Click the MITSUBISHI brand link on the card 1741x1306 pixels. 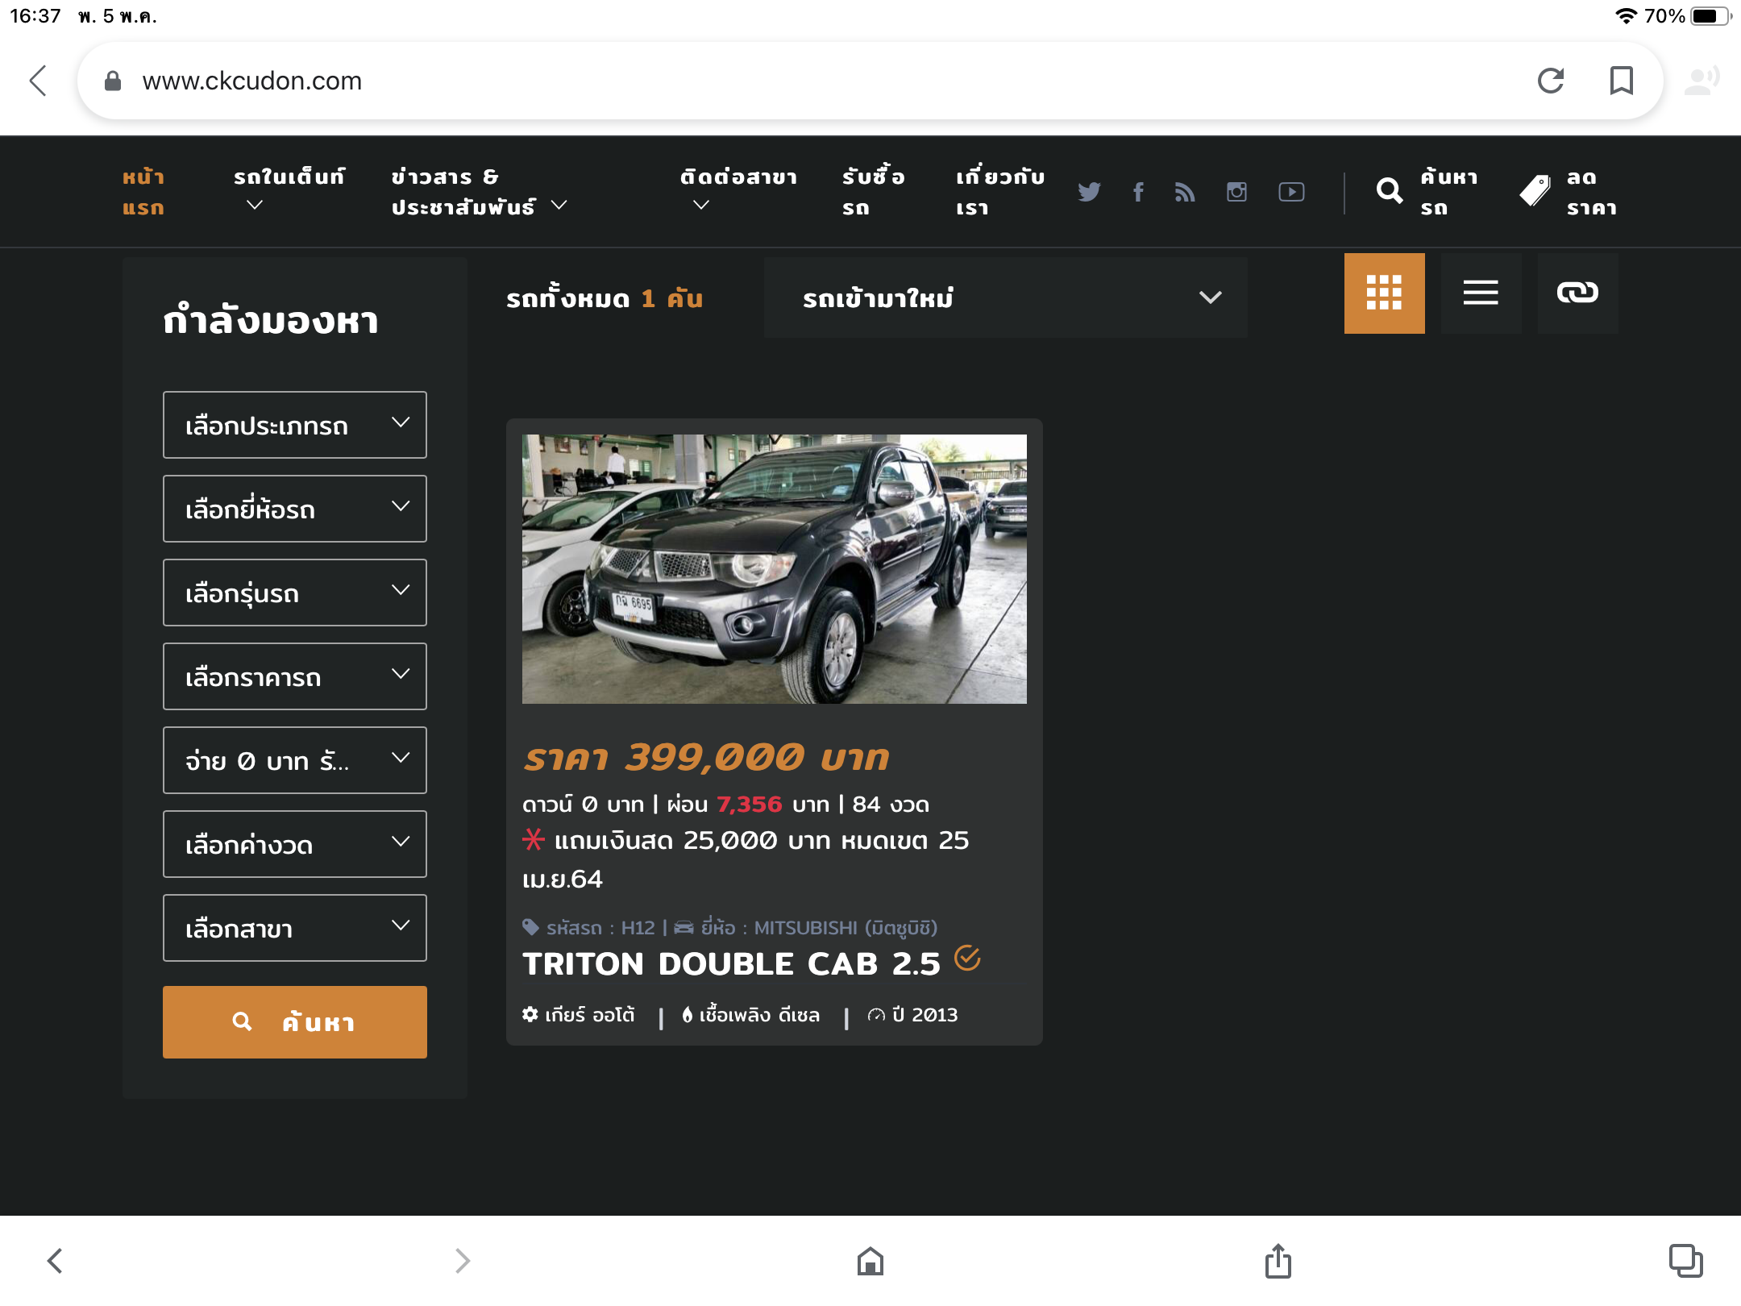tap(819, 928)
